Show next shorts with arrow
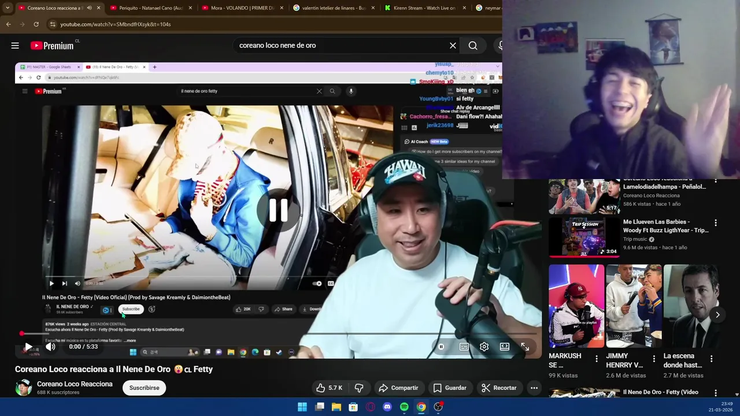The width and height of the screenshot is (740, 416). click(x=717, y=315)
